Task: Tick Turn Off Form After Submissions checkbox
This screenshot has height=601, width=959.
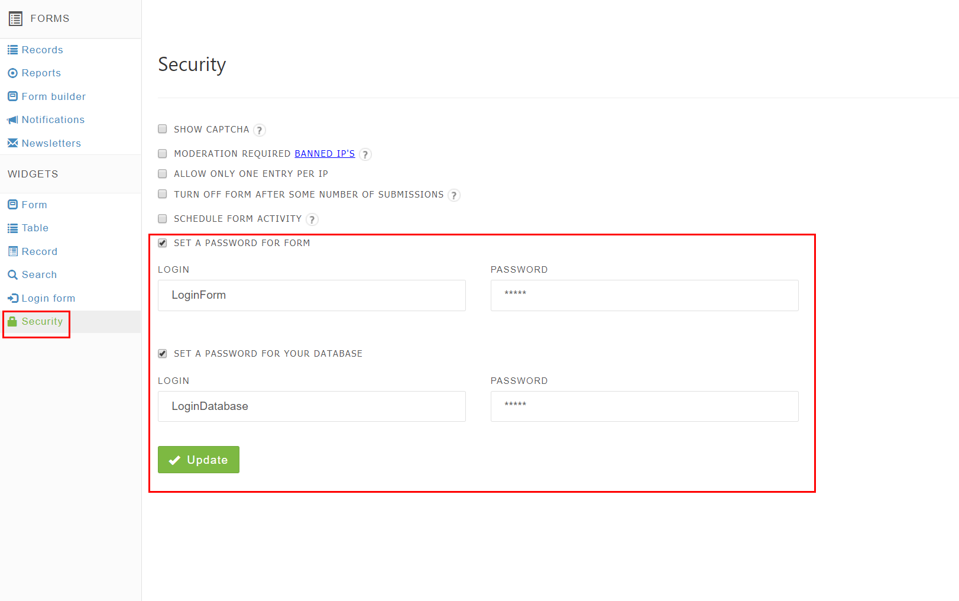Action: click(x=163, y=194)
